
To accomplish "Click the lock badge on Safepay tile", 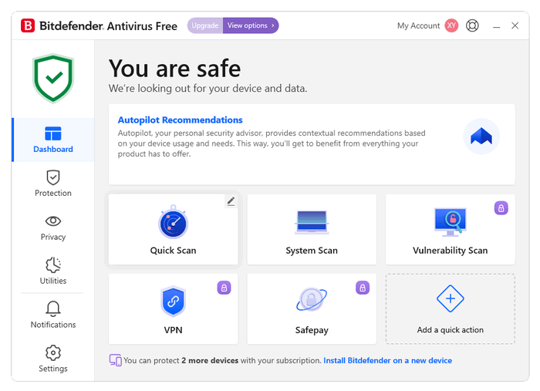I will (363, 288).
